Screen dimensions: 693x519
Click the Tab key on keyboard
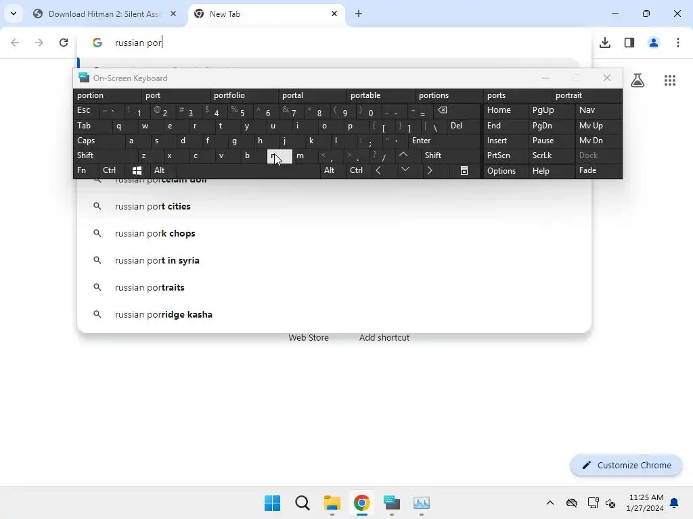92,126
